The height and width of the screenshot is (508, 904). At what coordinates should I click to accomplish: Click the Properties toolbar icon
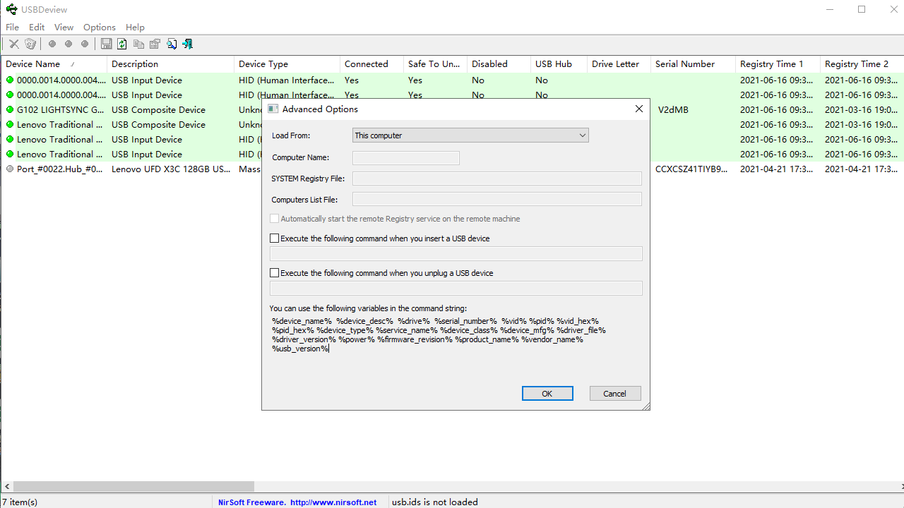click(x=155, y=44)
